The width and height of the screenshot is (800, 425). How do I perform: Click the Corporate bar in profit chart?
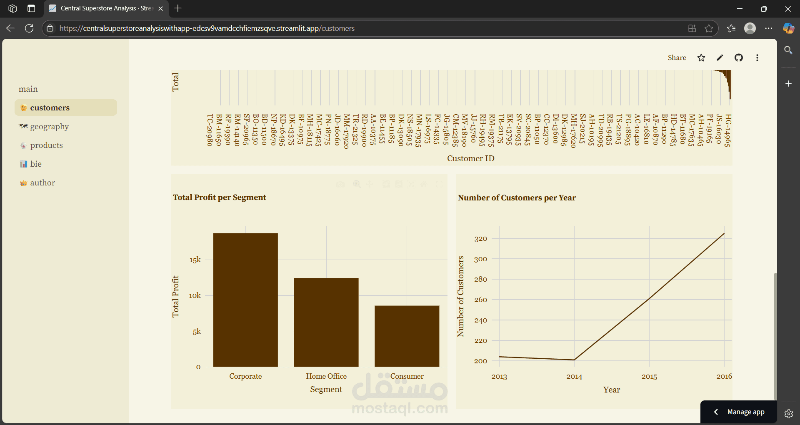point(245,300)
